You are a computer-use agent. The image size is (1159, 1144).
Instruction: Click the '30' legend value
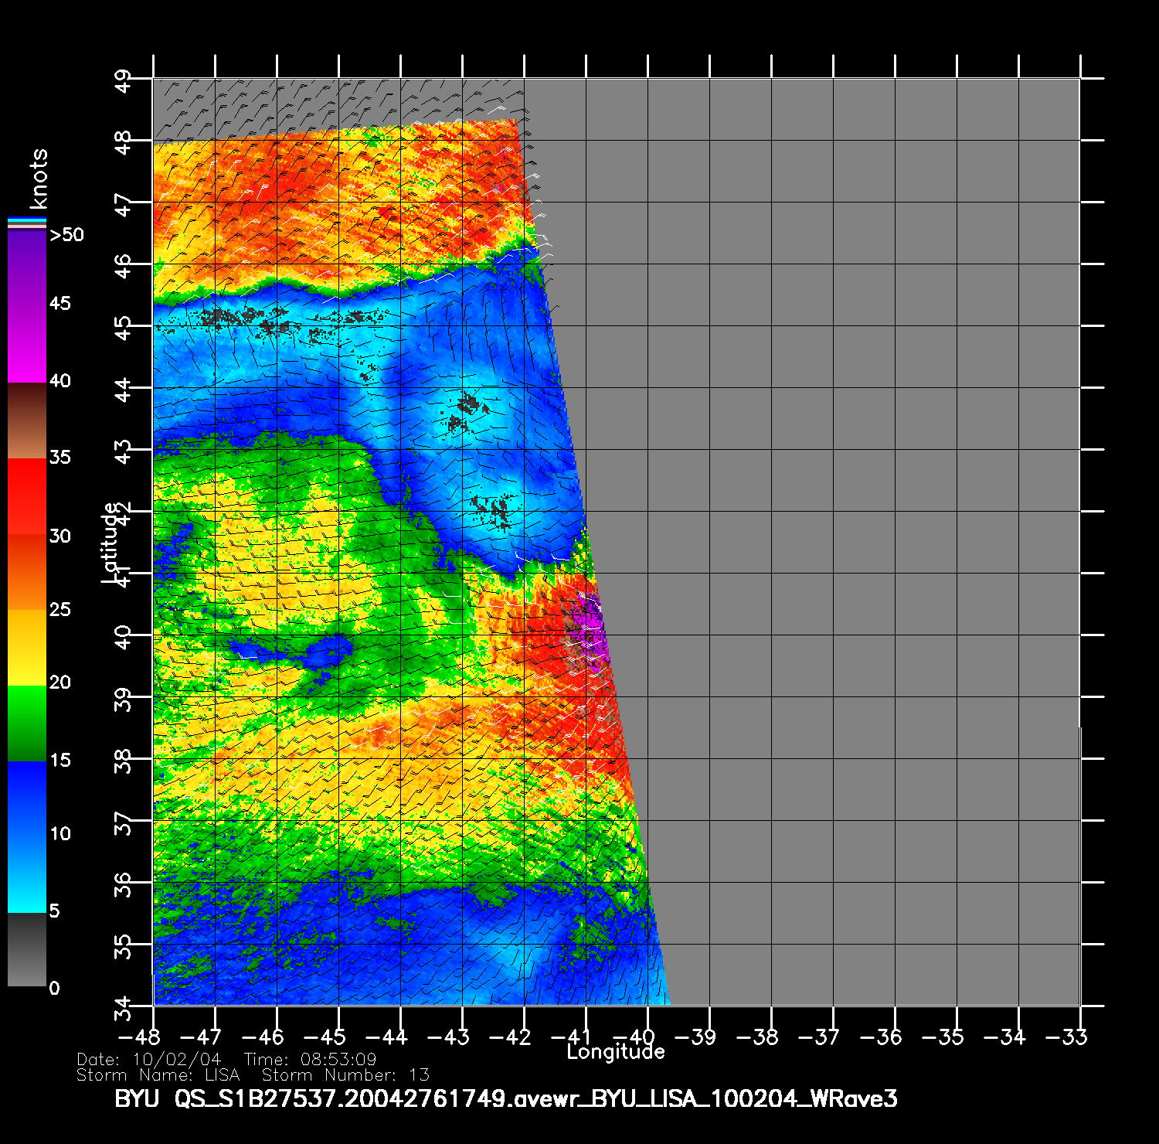click(x=60, y=536)
